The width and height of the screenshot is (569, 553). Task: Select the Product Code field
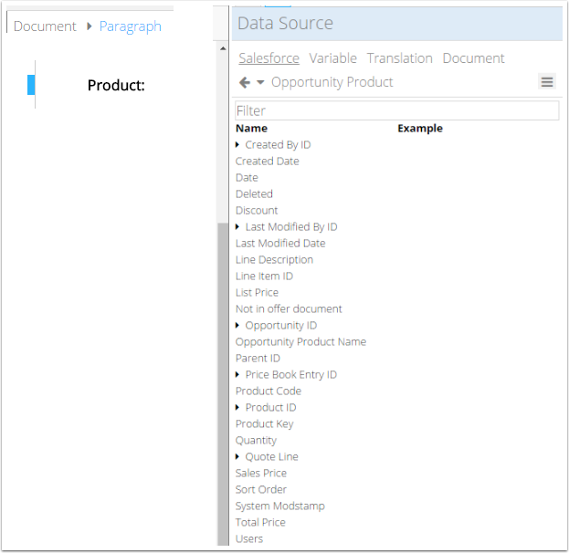click(268, 391)
